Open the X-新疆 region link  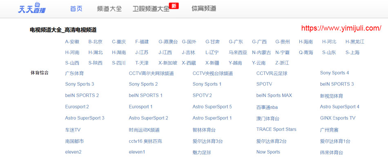(x=212, y=63)
